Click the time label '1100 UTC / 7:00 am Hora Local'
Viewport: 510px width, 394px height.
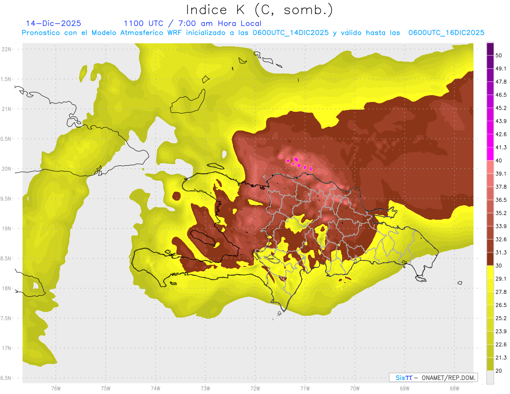193,23
